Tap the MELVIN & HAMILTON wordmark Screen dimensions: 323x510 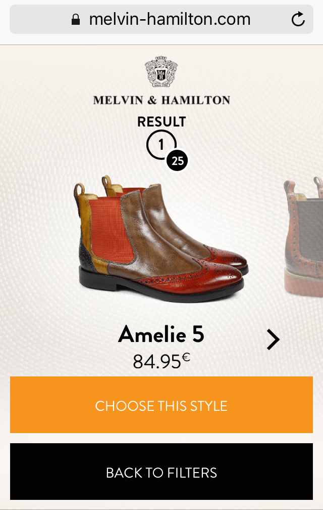coord(161,100)
